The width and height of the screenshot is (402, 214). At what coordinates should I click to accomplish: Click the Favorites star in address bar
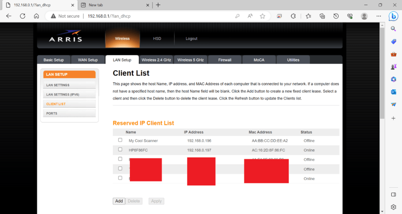point(262,16)
